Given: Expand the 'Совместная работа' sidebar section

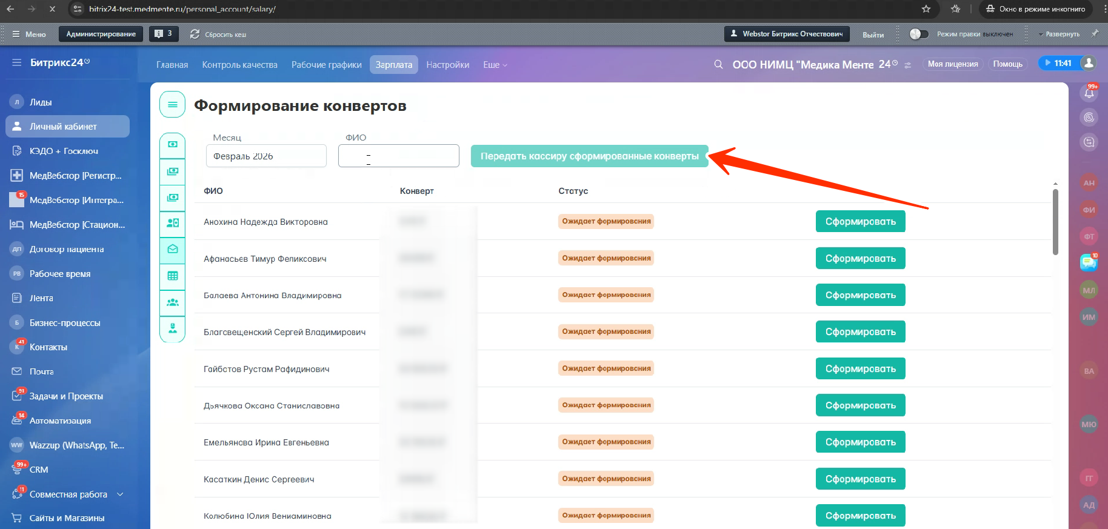Looking at the screenshot, I should (x=120, y=494).
